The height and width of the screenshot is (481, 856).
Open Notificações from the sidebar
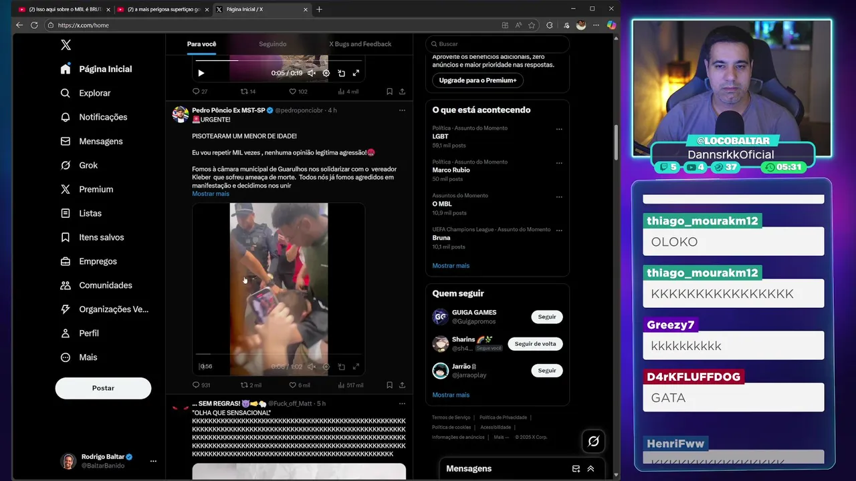pos(94,117)
